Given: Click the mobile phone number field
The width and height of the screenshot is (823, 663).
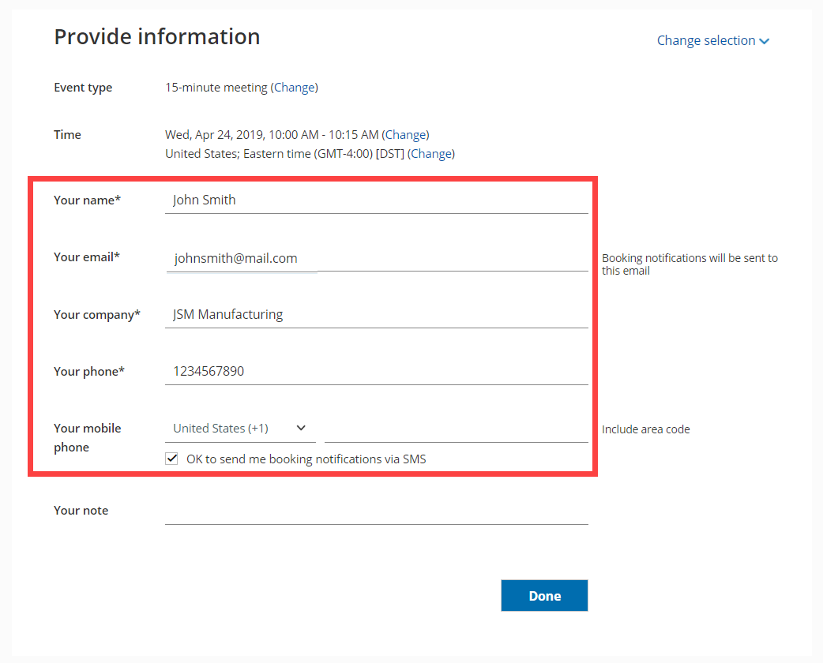Looking at the screenshot, I should (x=456, y=429).
